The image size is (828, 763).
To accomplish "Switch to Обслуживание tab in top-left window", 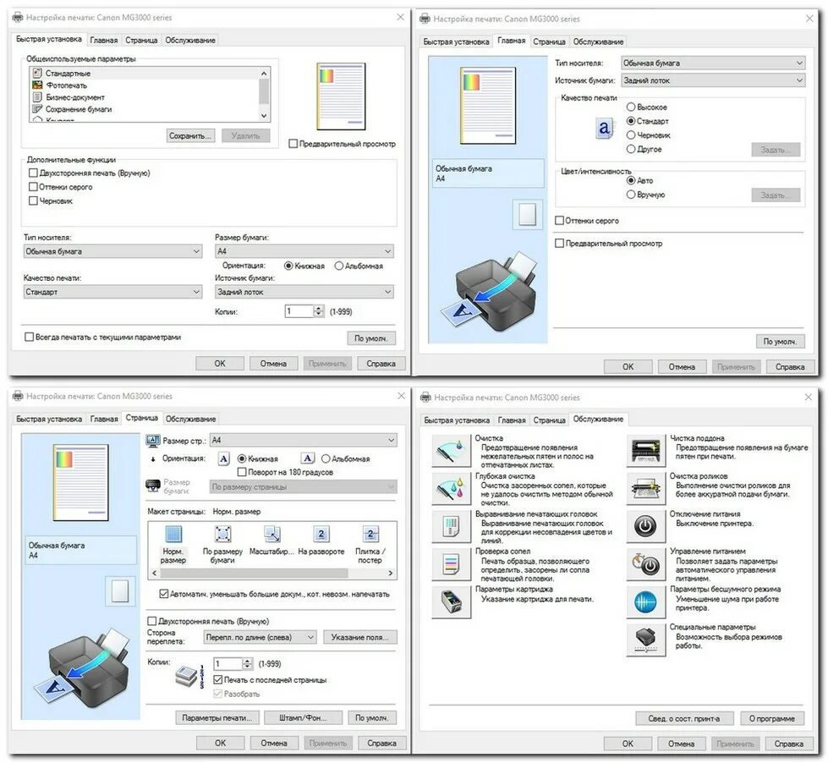I will coord(190,40).
